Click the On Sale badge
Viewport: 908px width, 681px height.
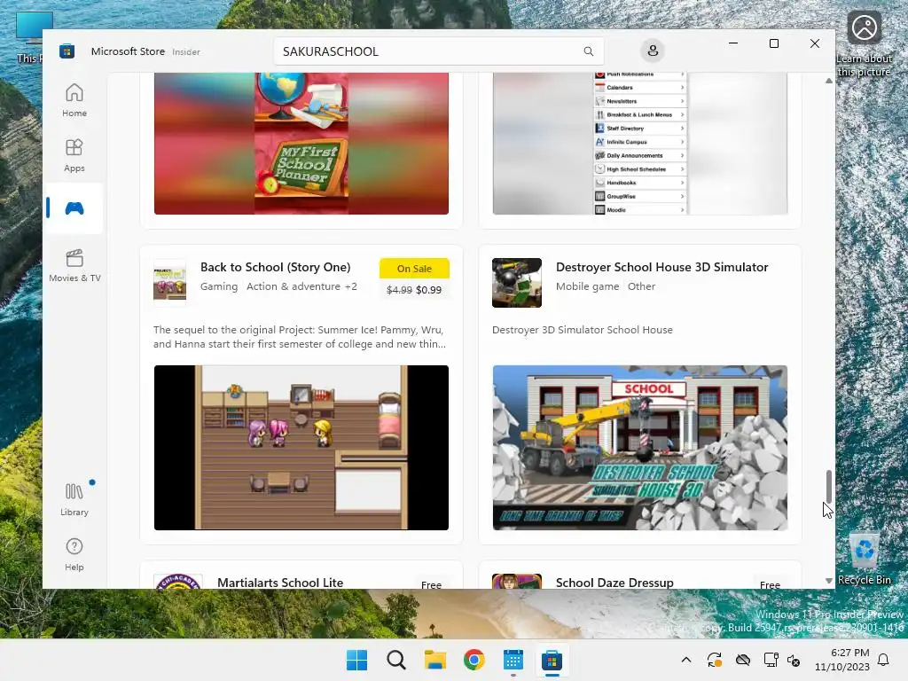coord(414,268)
